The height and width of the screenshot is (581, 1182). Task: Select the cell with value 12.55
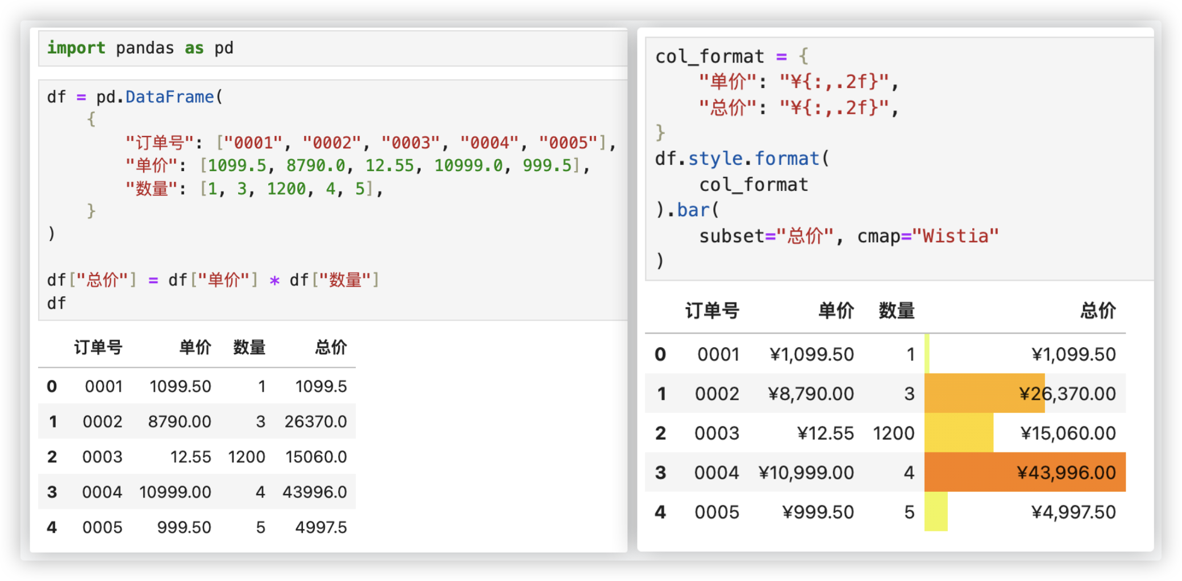pos(190,457)
